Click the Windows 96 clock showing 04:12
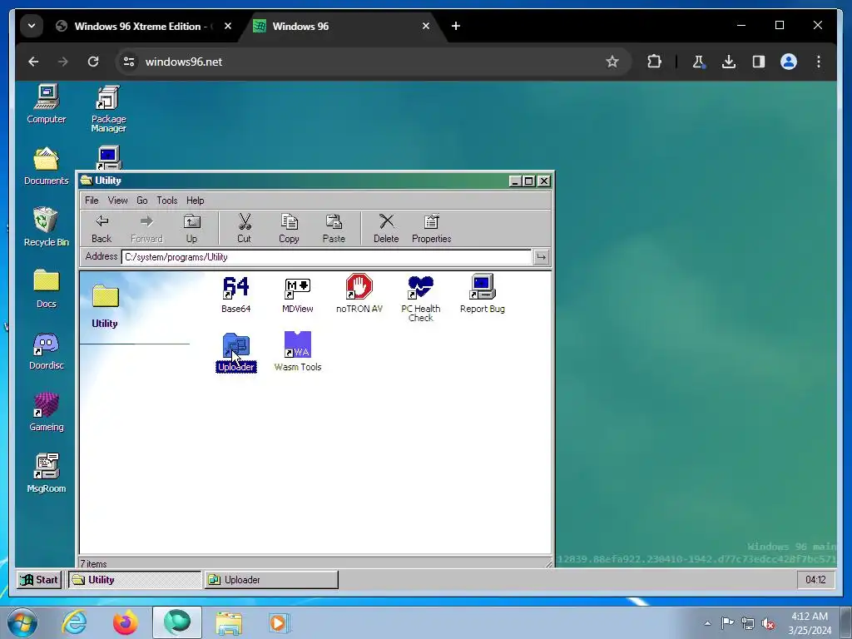The image size is (852, 639). click(815, 580)
